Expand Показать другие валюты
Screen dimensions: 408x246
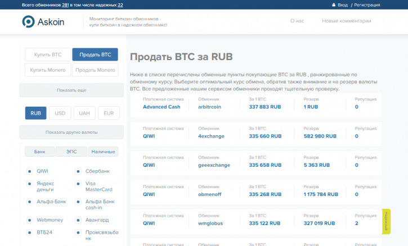(71, 132)
